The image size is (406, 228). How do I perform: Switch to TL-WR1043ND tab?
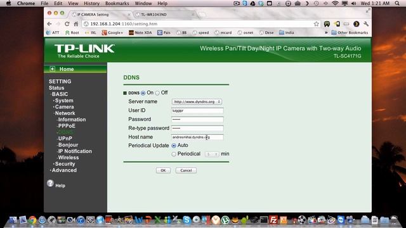click(x=165, y=15)
